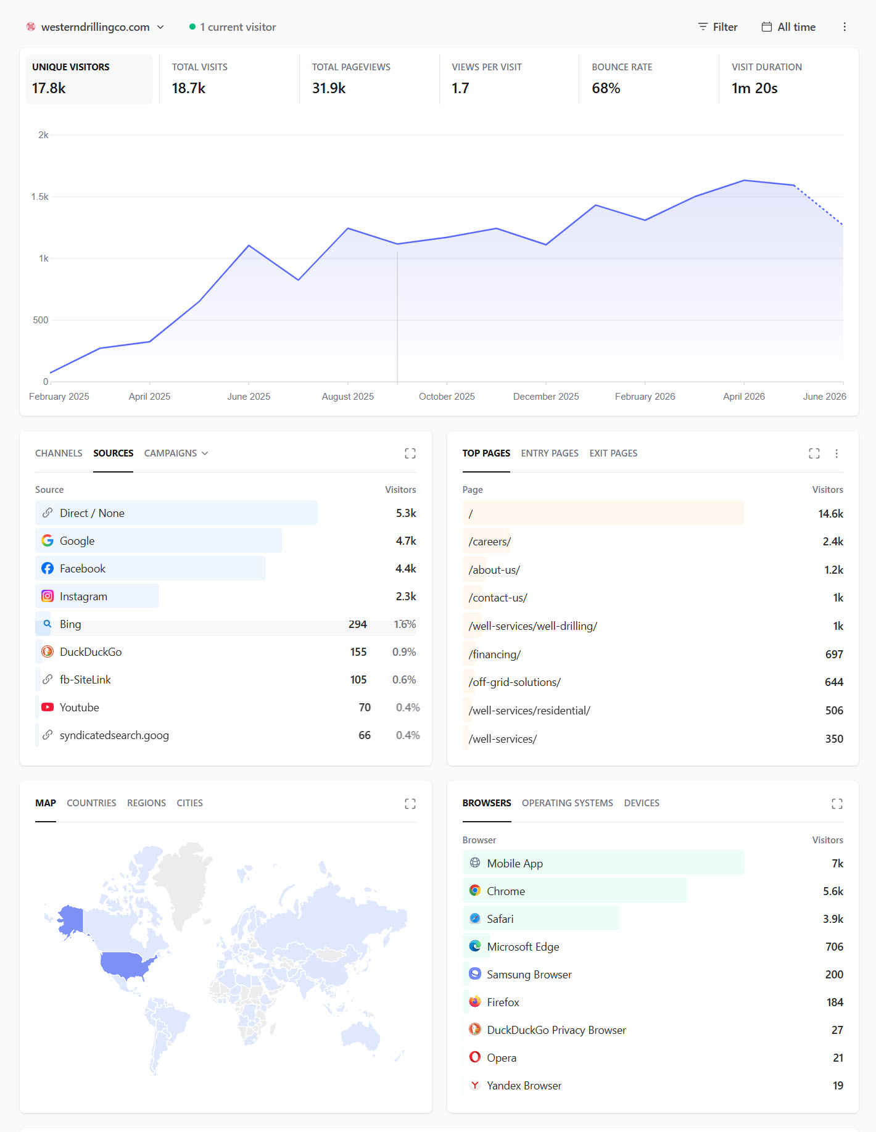Expand the Campaigns dropdown
876x1132 pixels.
[176, 453]
